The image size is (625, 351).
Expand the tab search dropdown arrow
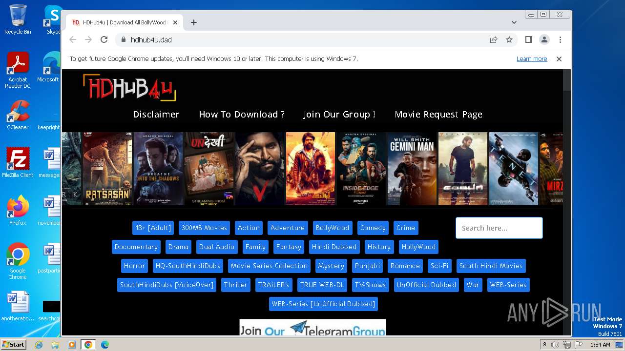coord(514,22)
